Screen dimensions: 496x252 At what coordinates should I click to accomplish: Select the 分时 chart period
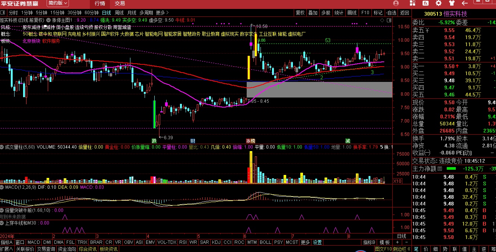coord(13,13)
